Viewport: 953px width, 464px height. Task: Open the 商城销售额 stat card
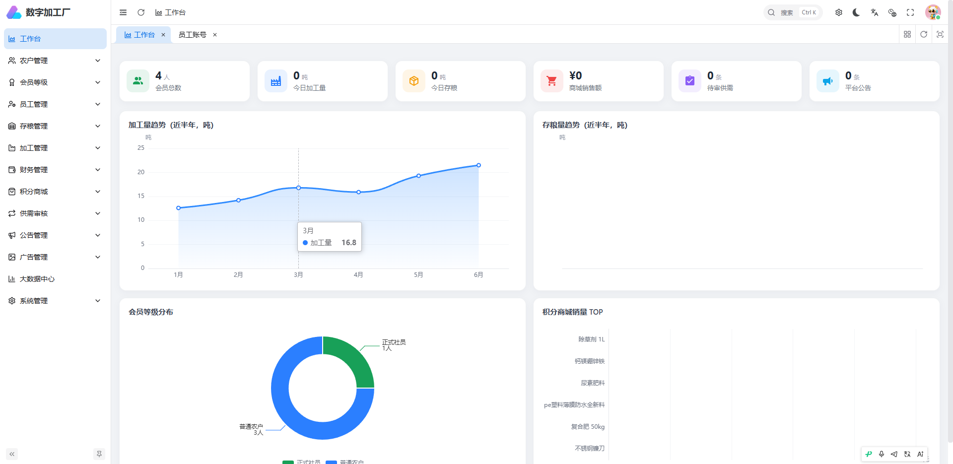599,81
